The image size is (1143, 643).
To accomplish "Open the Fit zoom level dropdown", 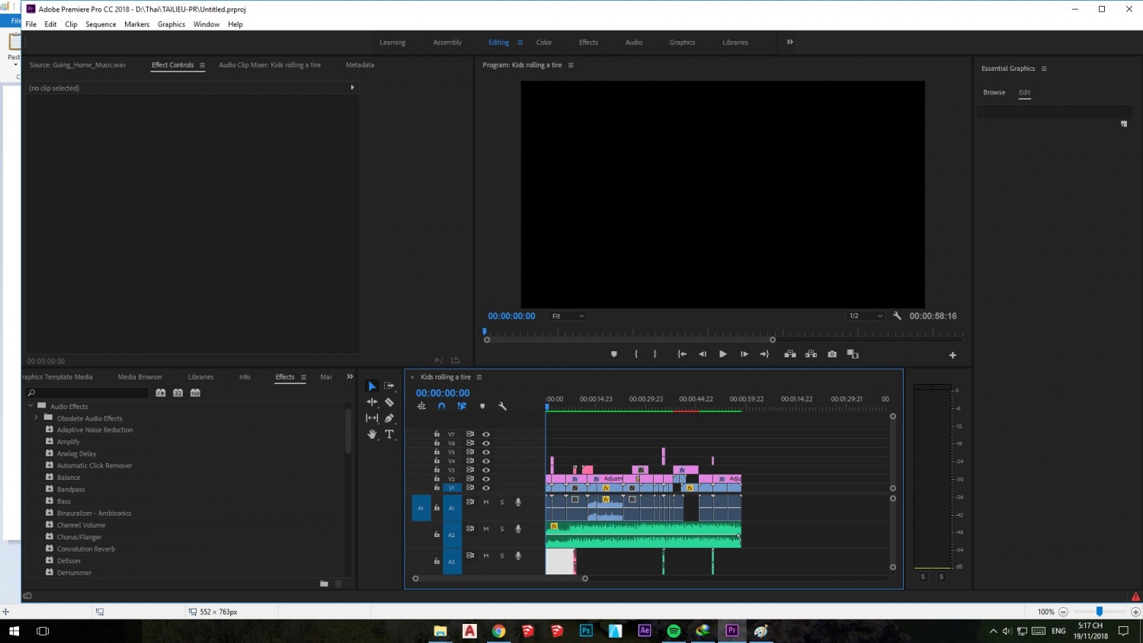I will [568, 316].
